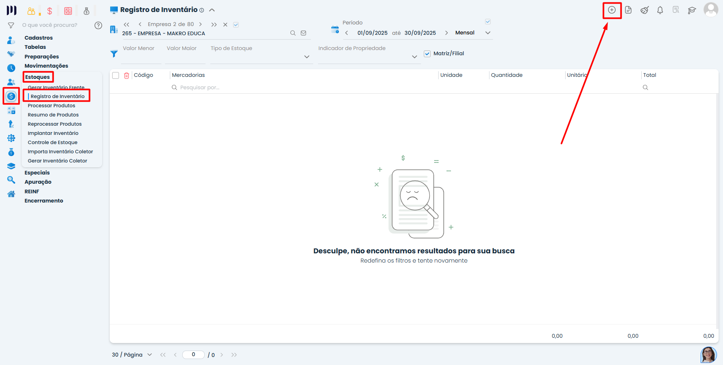Expand the Tipo de Estoque dropdown
This screenshot has width=723, height=365.
pyautogui.click(x=307, y=57)
